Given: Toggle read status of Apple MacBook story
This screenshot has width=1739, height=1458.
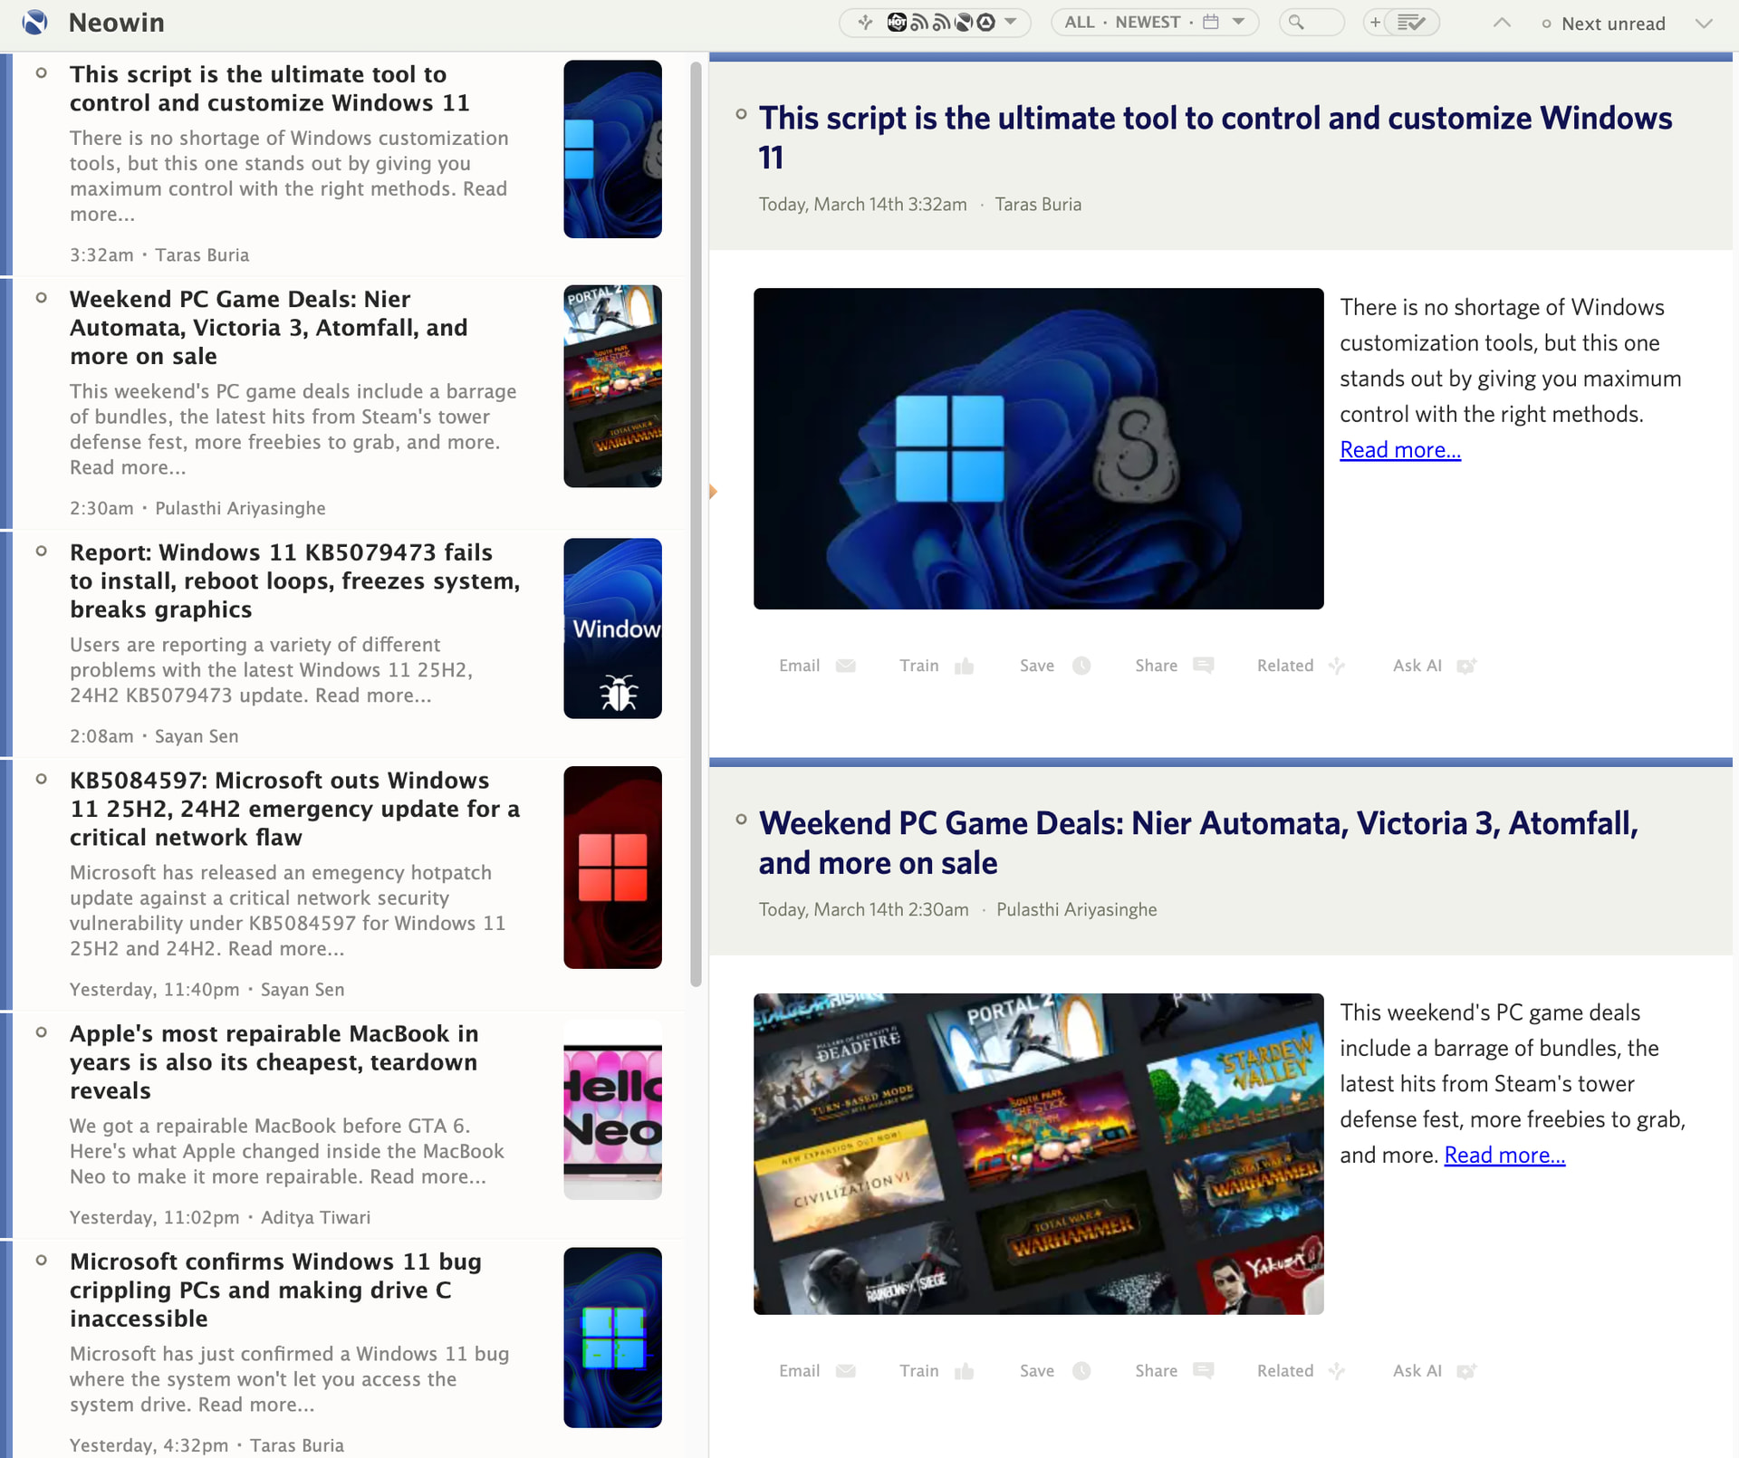Looking at the screenshot, I should (41, 1032).
